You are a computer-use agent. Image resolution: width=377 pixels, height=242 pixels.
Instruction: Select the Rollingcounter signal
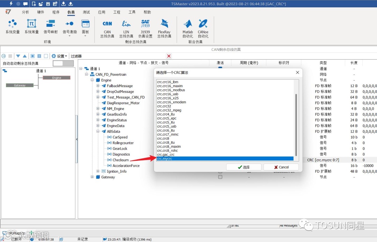[x=123, y=143]
